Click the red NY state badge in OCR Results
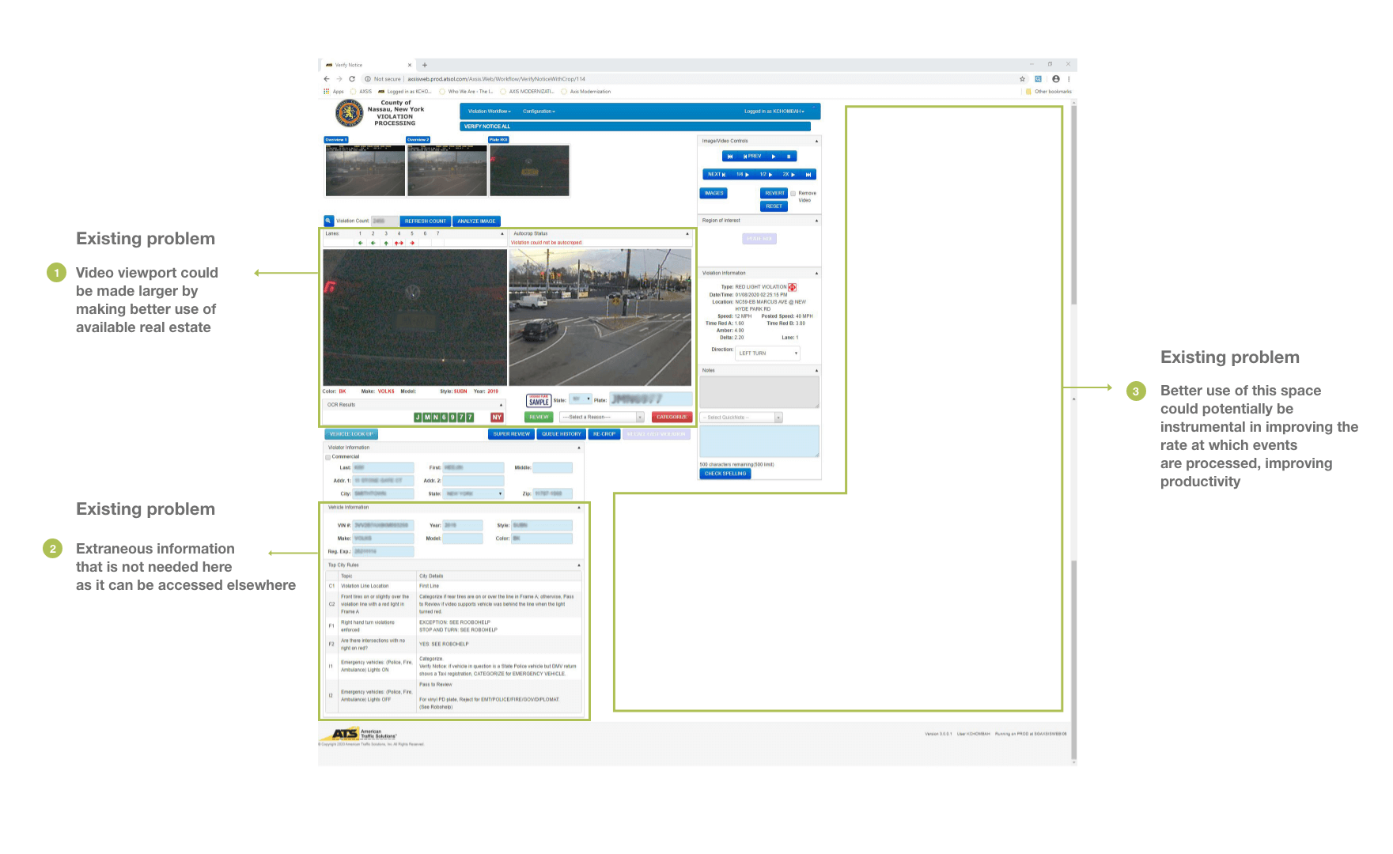Screen dimensions: 1393x854 click(x=497, y=418)
